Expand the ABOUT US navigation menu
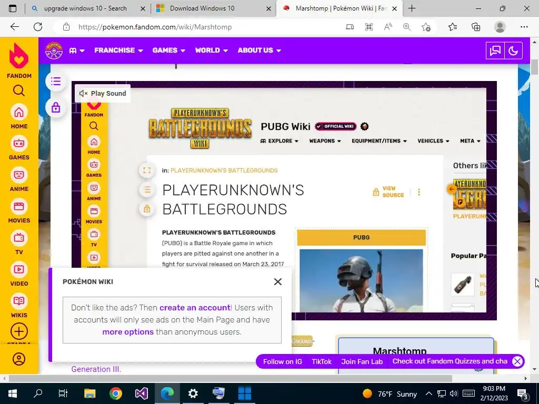Viewport: 539px width, 404px height. tap(259, 50)
